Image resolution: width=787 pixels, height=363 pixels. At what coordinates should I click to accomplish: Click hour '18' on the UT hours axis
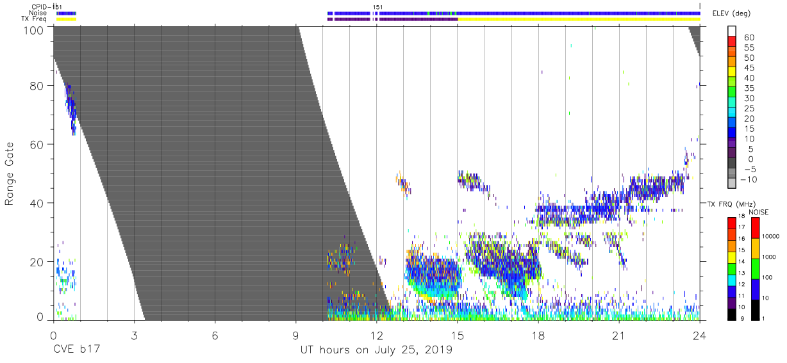click(x=538, y=335)
